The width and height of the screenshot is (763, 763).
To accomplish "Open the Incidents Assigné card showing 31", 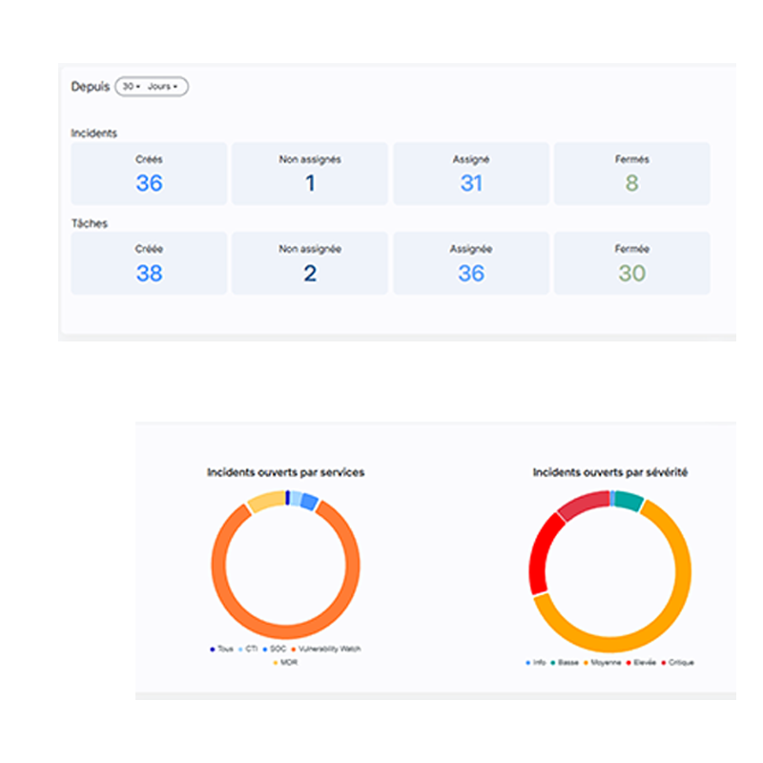I will (471, 174).
